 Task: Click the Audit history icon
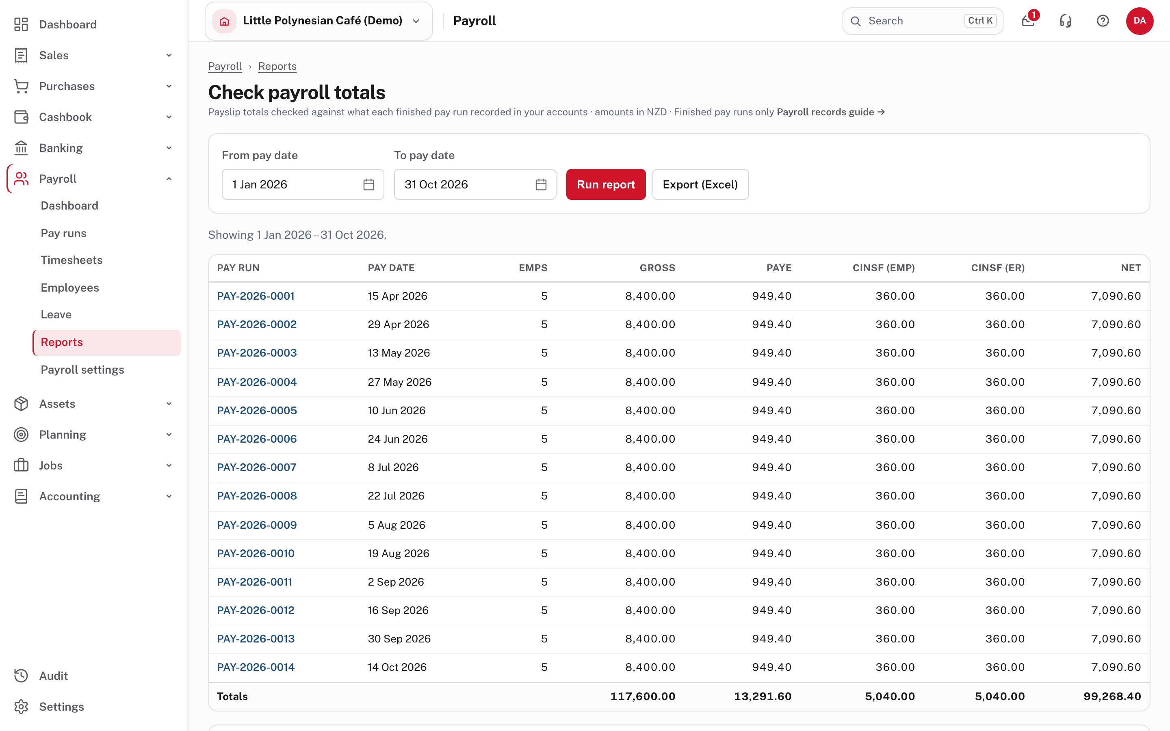[21, 676]
